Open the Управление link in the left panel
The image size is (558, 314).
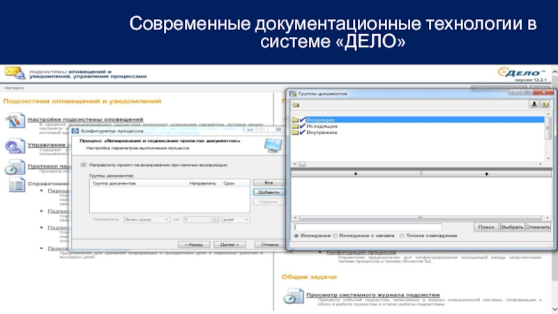tap(47, 145)
